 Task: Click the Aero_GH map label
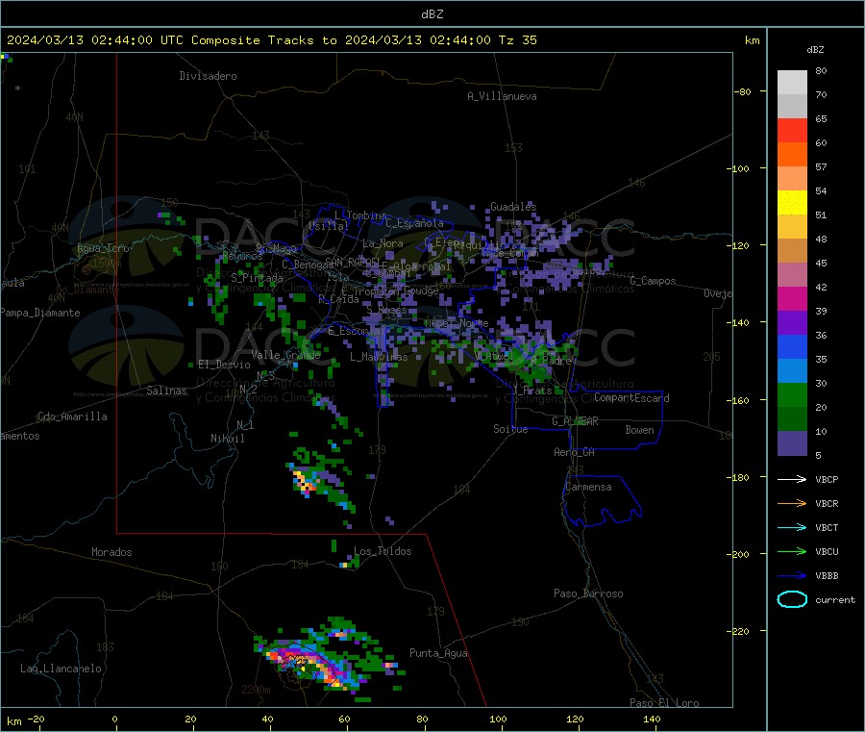tap(574, 452)
